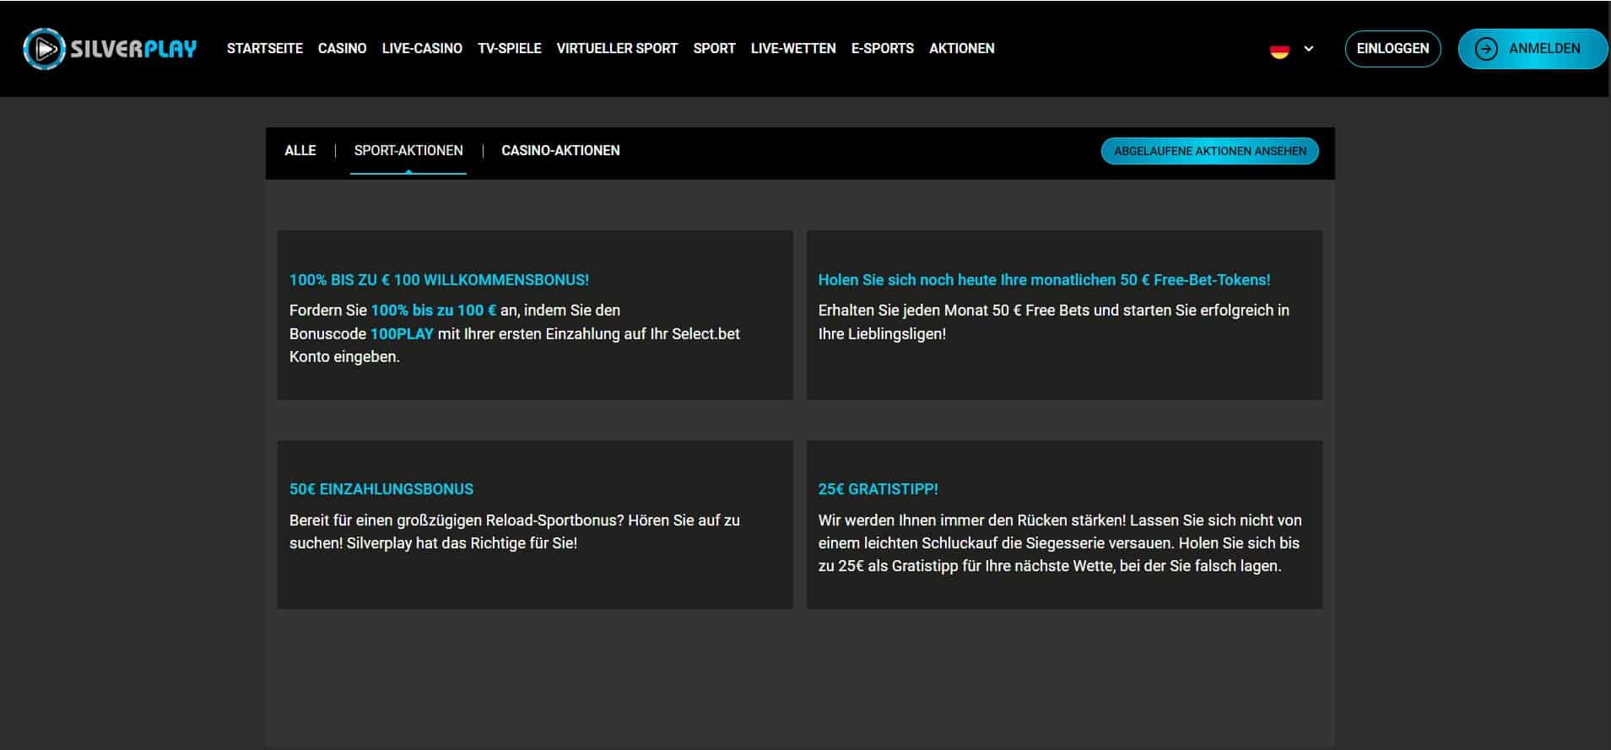1611x750 pixels.
Task: Open Live-Casino from navigation
Action: pos(422,49)
